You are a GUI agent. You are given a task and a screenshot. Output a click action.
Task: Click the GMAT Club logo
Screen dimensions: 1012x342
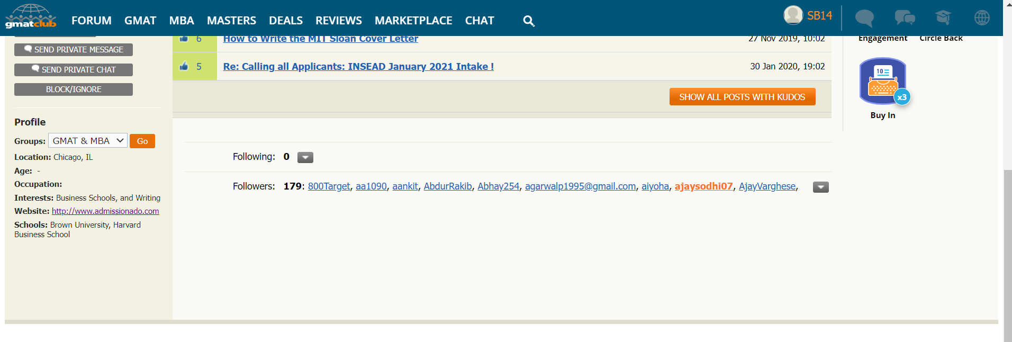point(31,16)
